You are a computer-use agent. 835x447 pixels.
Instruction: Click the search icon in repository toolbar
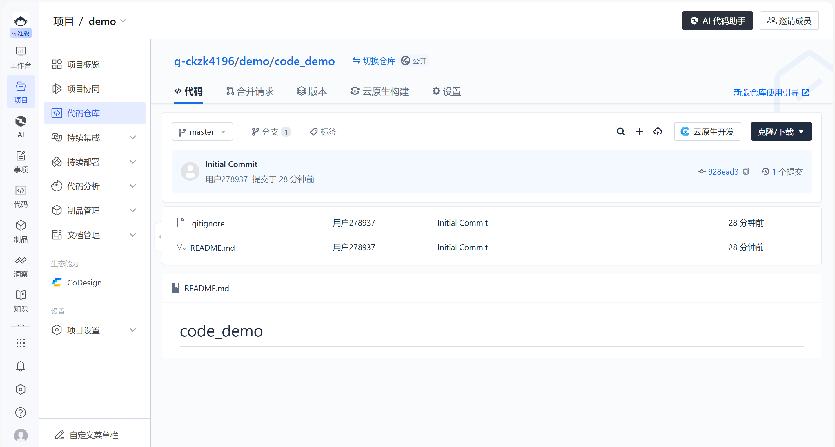[x=620, y=131]
